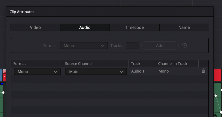Open the Timecode tab
This screenshot has height=117, width=222.
click(134, 28)
